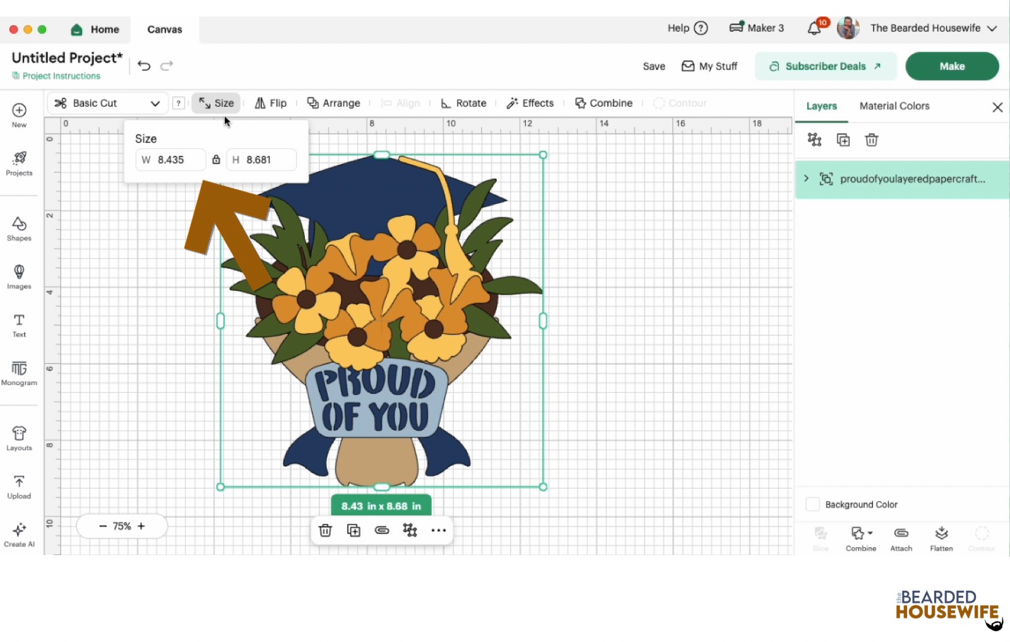Open My Stuff
The height and width of the screenshot is (642, 1010).
click(710, 66)
